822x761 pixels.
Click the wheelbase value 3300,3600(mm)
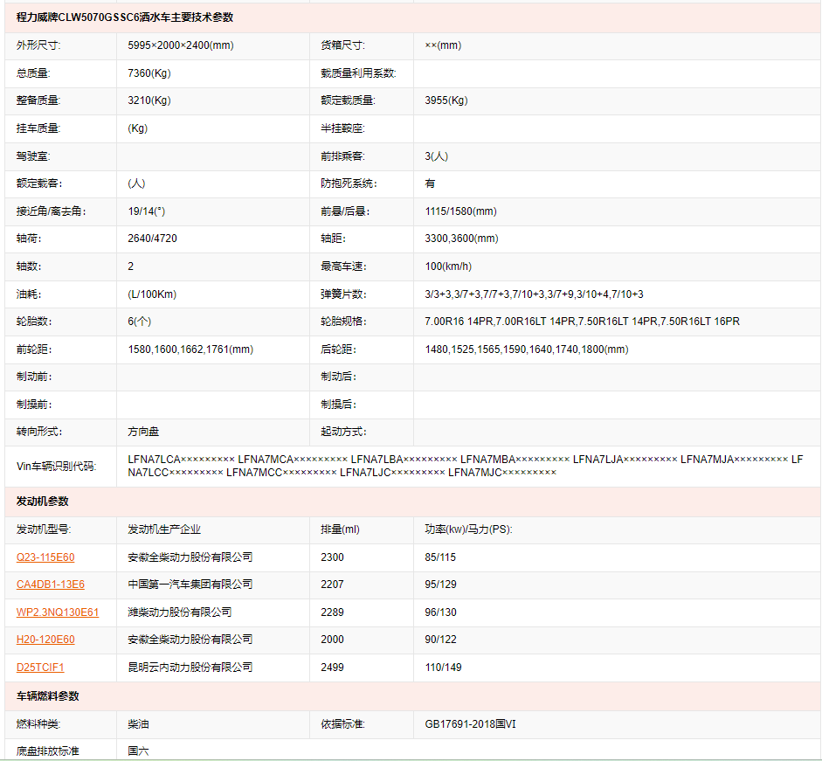coord(461,239)
